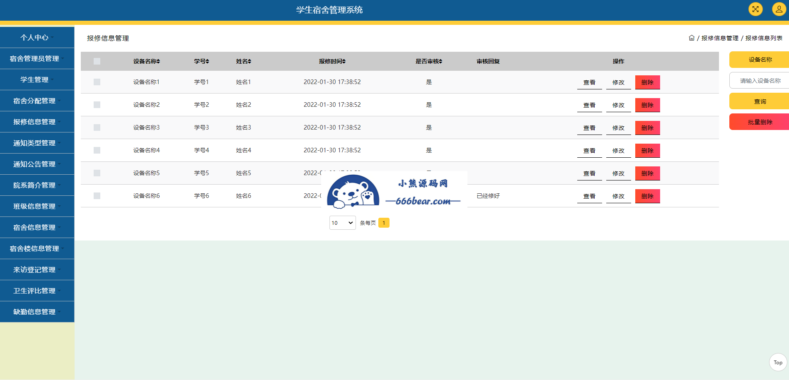Click 查看 for 设备名称6 row
Viewport: 789px width, 380px height.
(589, 196)
